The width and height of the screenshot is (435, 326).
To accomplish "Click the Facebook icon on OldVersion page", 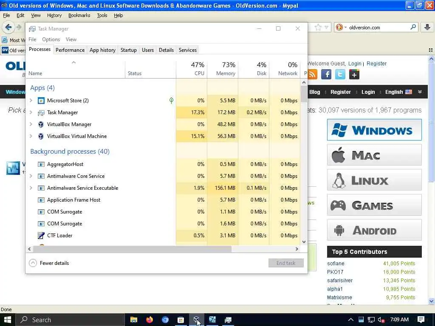I will tap(326, 74).
